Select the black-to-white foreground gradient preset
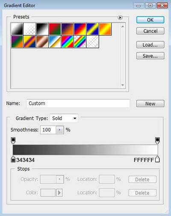This screenshot has width=171, height=216. 17,29
